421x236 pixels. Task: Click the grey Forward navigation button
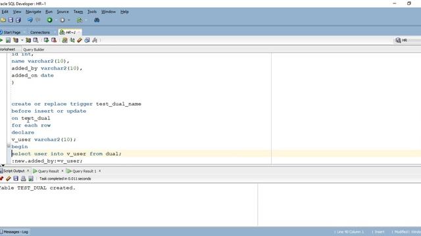pyautogui.click(x=62, y=20)
